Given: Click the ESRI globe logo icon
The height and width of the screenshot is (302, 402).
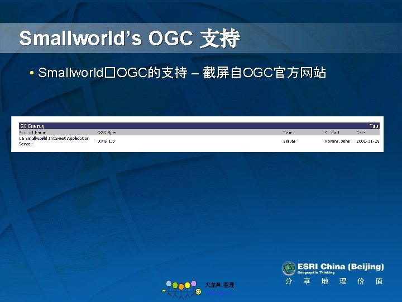Looking at the screenshot, I should 289,268.
